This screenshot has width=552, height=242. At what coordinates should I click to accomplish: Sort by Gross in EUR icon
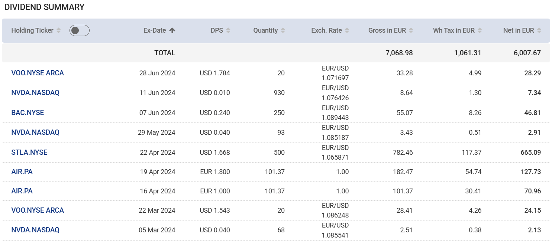[411, 30]
